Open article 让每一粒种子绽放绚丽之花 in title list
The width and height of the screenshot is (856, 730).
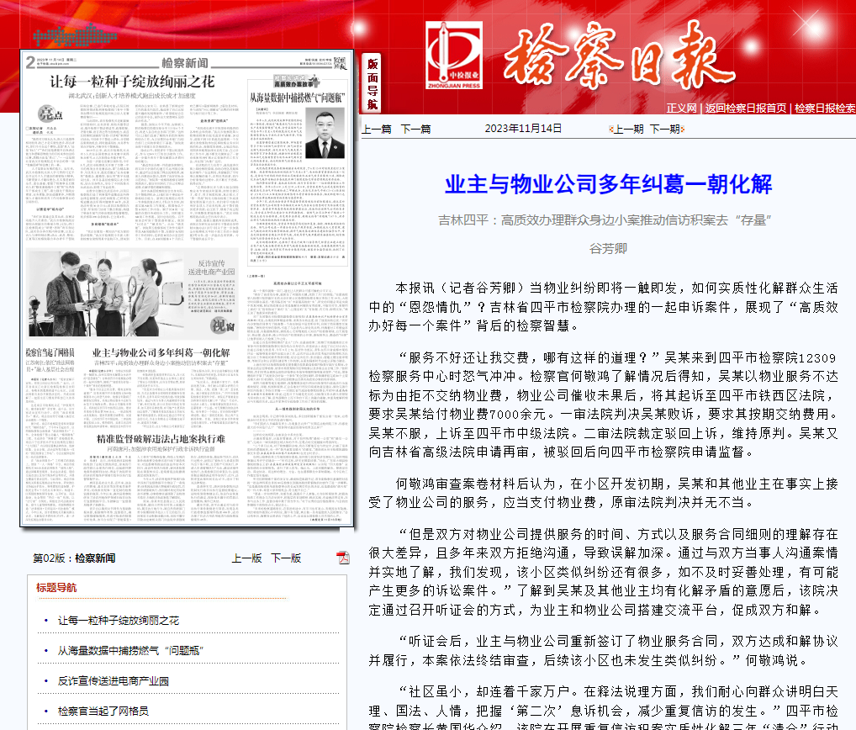click(x=118, y=621)
